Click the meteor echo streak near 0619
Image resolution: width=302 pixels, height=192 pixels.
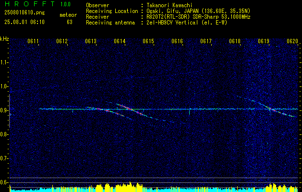[273, 110]
